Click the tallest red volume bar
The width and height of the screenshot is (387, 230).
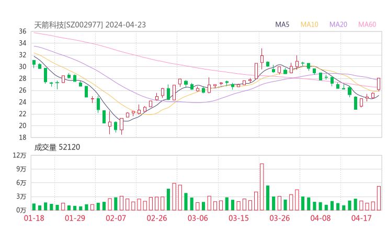262,187
